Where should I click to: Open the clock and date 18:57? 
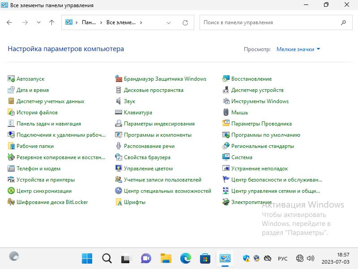(336, 258)
